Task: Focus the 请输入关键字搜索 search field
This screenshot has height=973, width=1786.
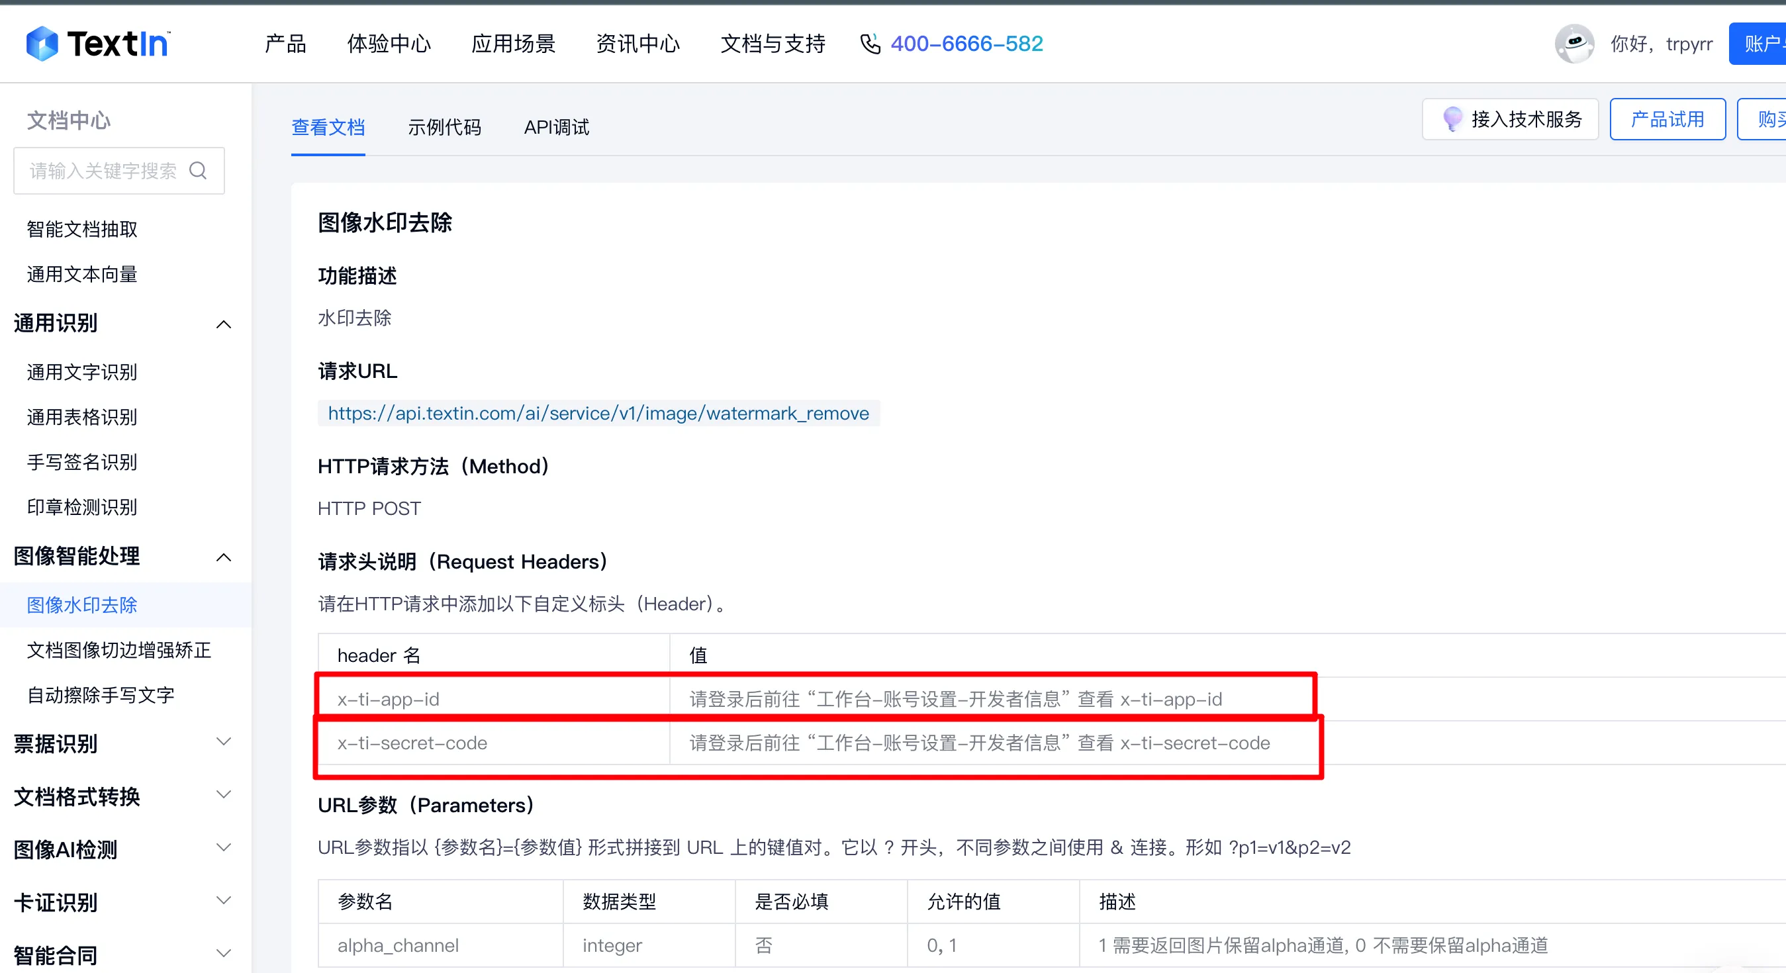Action: click(x=119, y=171)
